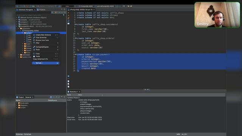Expand the Administer folder
The image size is (242, 136).
(x=19, y=55)
